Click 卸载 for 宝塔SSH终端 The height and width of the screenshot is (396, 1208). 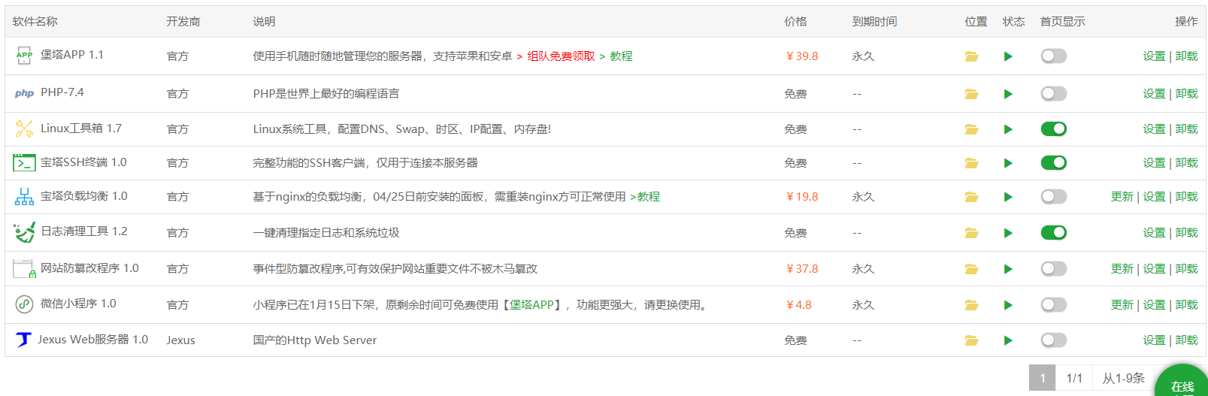coord(1186,163)
